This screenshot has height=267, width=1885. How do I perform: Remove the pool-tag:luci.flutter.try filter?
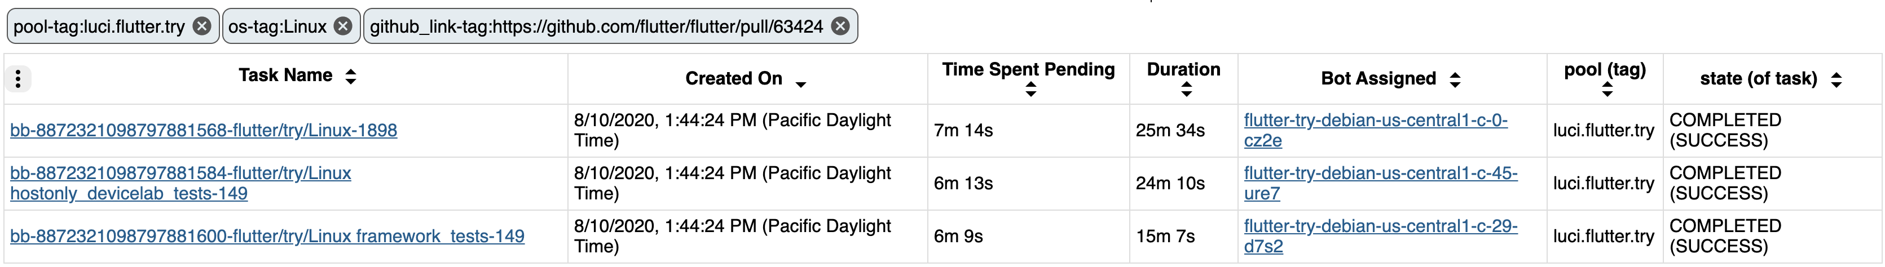tap(202, 26)
